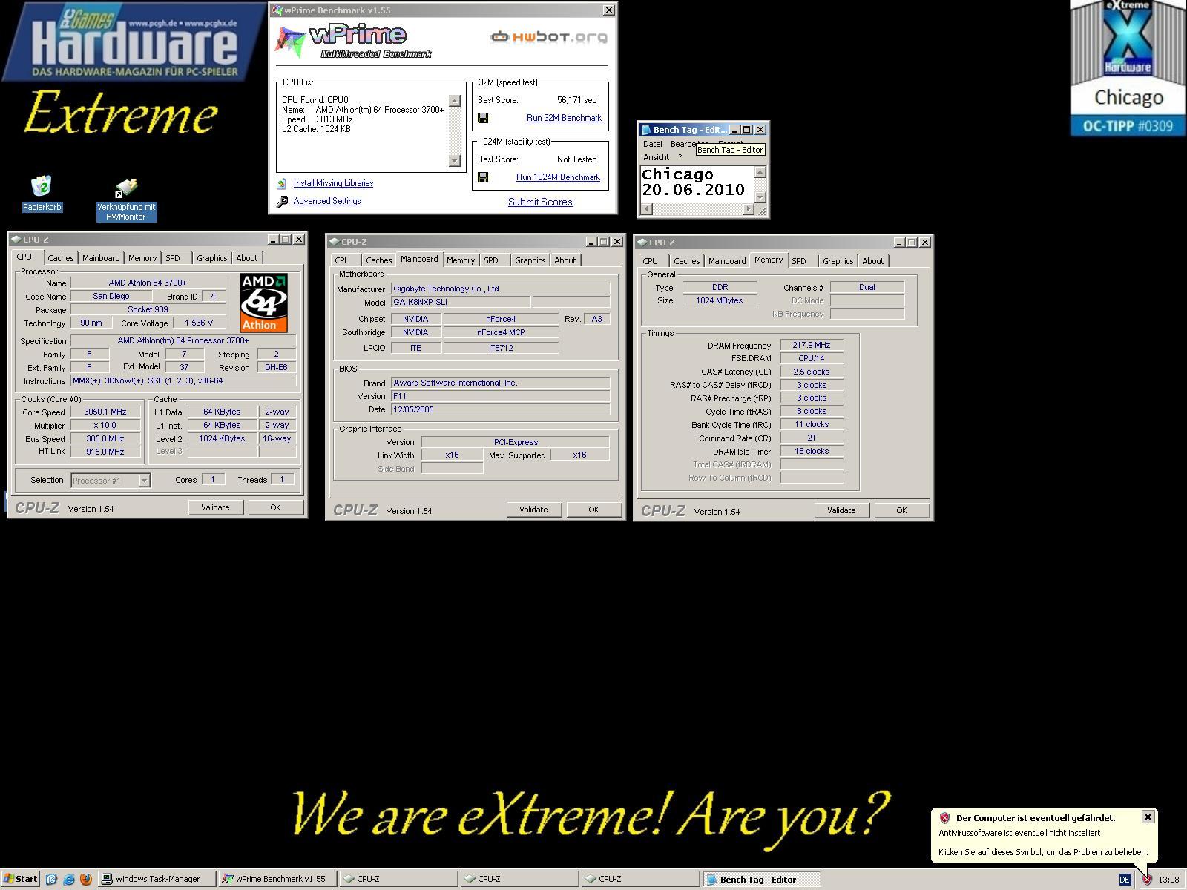Click Bench Tag editor horizontal scroll left arrow
Viewport: 1187px width, 890px height.
click(x=646, y=209)
